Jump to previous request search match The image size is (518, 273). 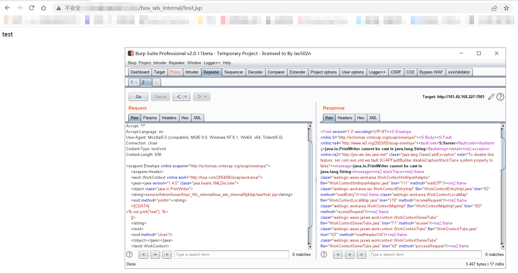pyautogui.click(x=144, y=254)
